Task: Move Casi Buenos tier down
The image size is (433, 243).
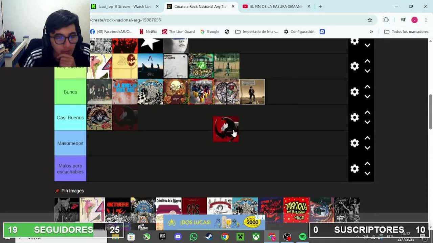Action: coord(367,122)
